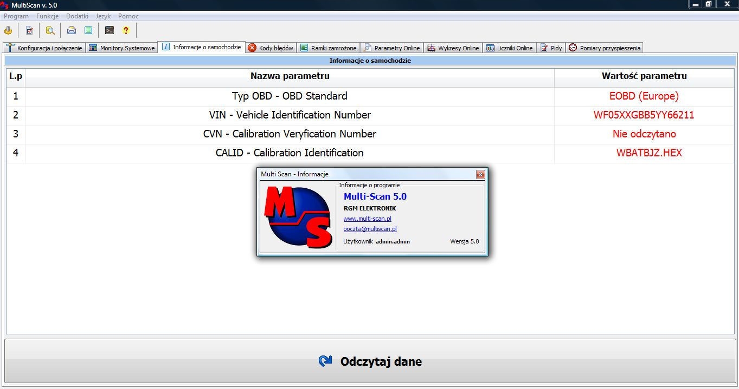Screen dimensions: 739x389
Task: Switch to Konfiguracja i połączenie tab
Action: 44,48
